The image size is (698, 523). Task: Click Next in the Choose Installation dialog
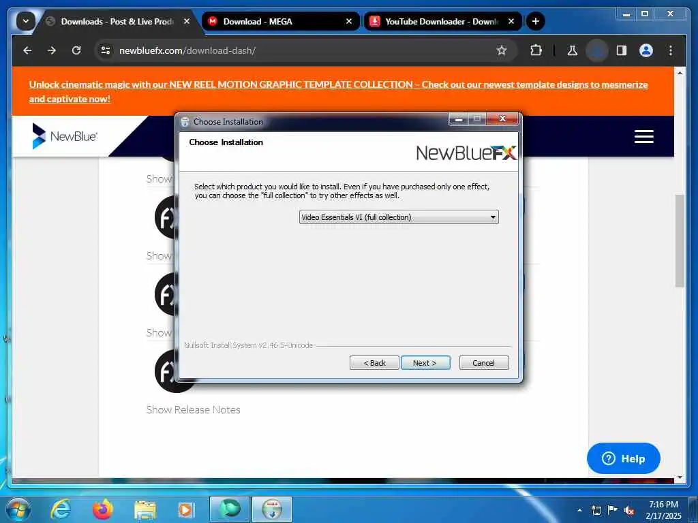pos(425,363)
